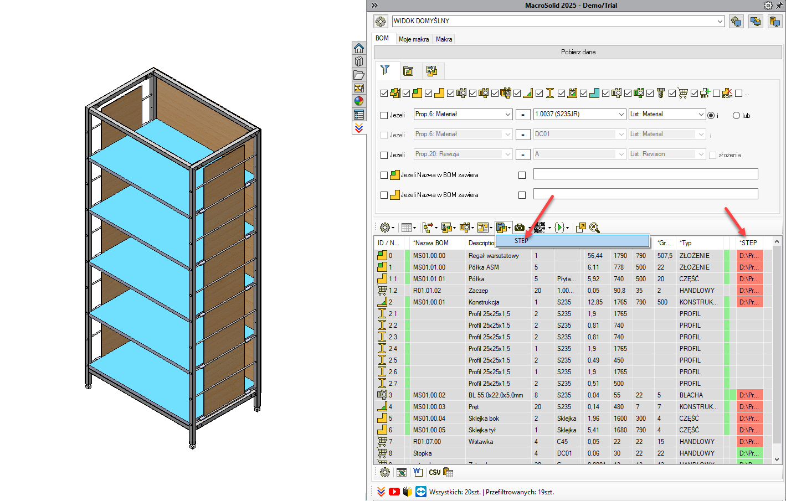Sort by the *Typ column header

pyautogui.click(x=700, y=243)
